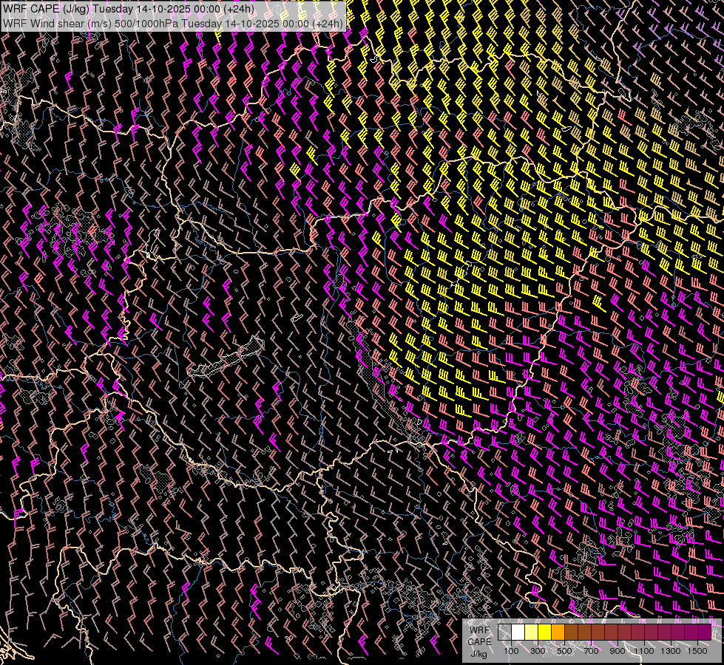The image size is (724, 665).
Task: Click the 'CAPE' label in legend
Action: pyautogui.click(x=479, y=641)
